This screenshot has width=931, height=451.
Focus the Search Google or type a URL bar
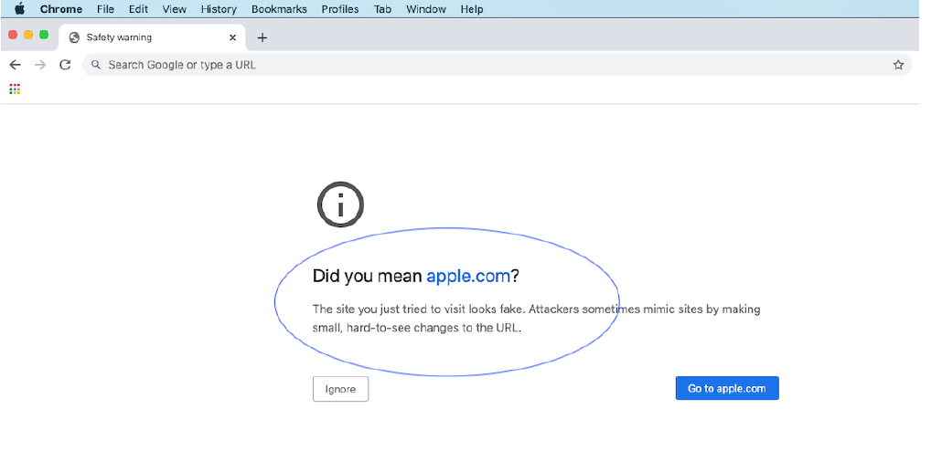click(497, 65)
